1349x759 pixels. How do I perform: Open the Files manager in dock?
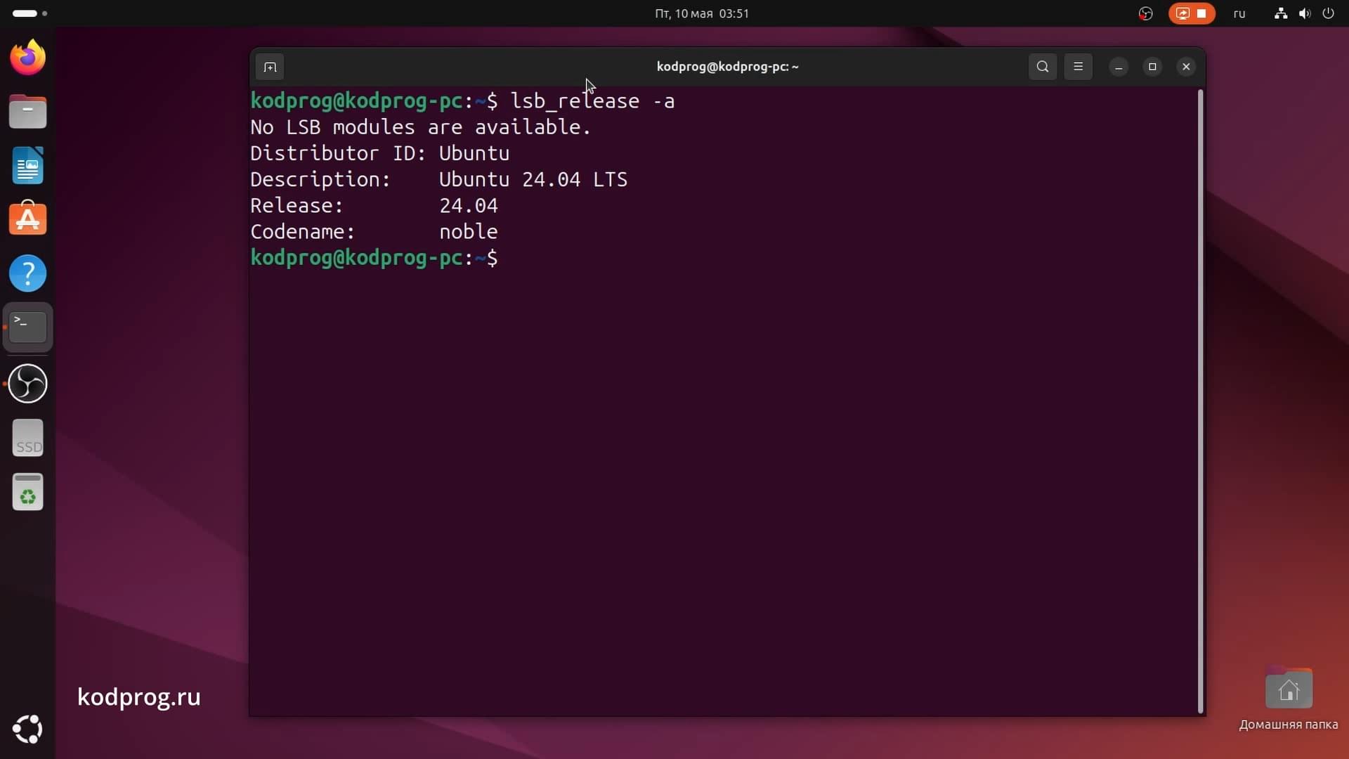click(28, 112)
